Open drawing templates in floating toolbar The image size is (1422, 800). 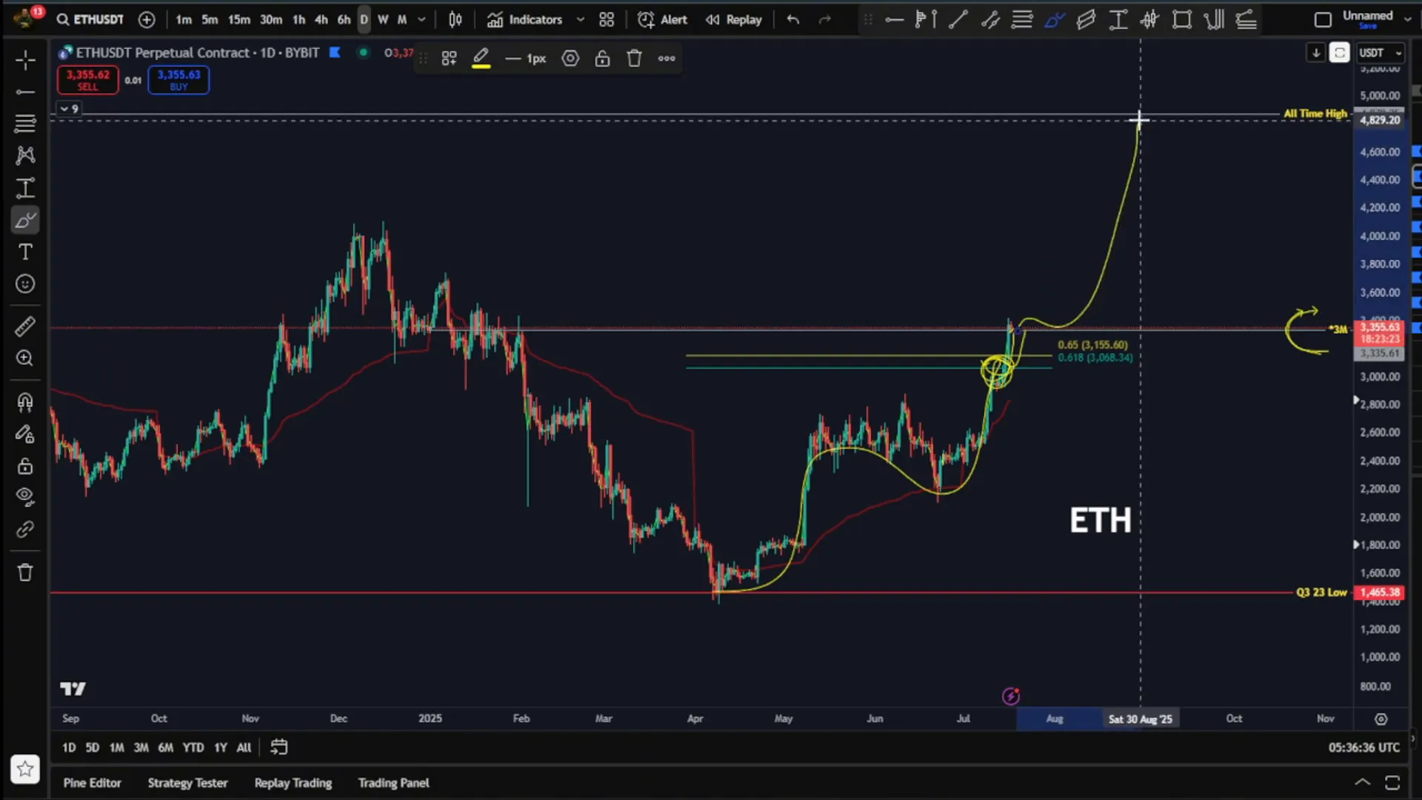[x=449, y=59]
